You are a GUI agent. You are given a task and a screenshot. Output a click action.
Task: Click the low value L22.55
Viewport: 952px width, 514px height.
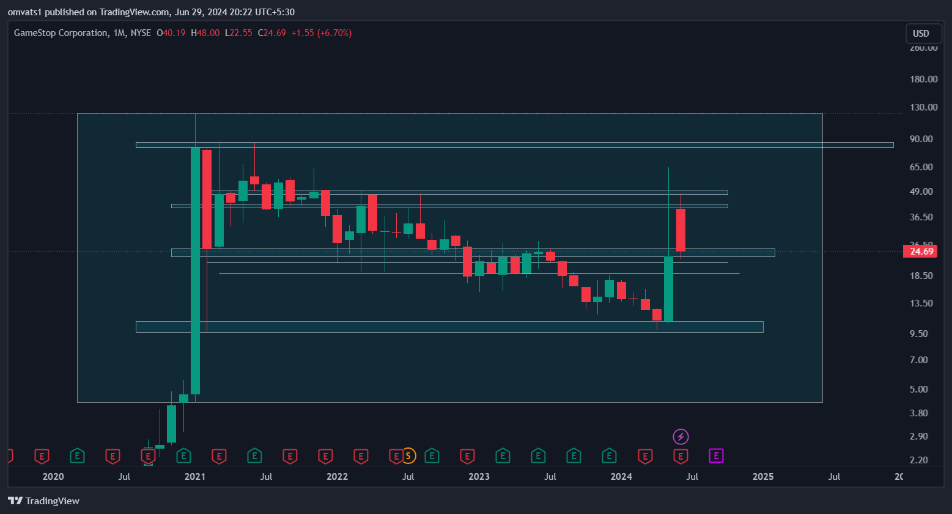pyautogui.click(x=238, y=33)
